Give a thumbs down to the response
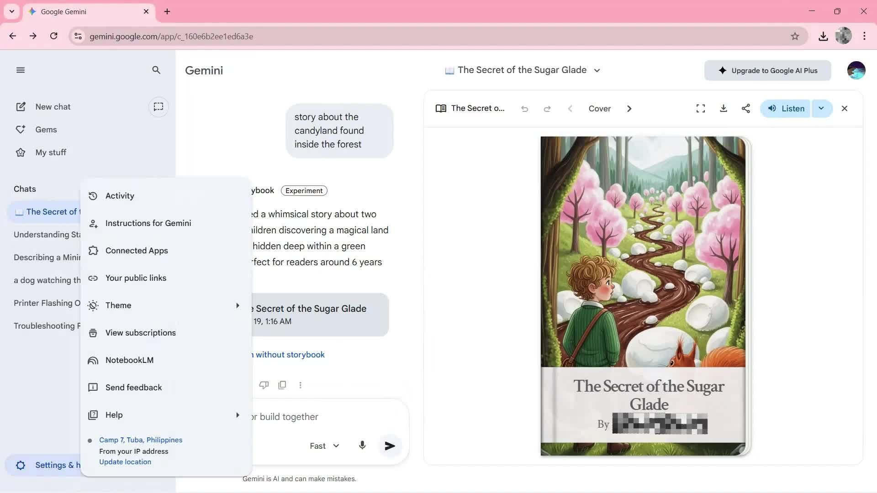Image resolution: width=877 pixels, height=493 pixels. click(264, 385)
